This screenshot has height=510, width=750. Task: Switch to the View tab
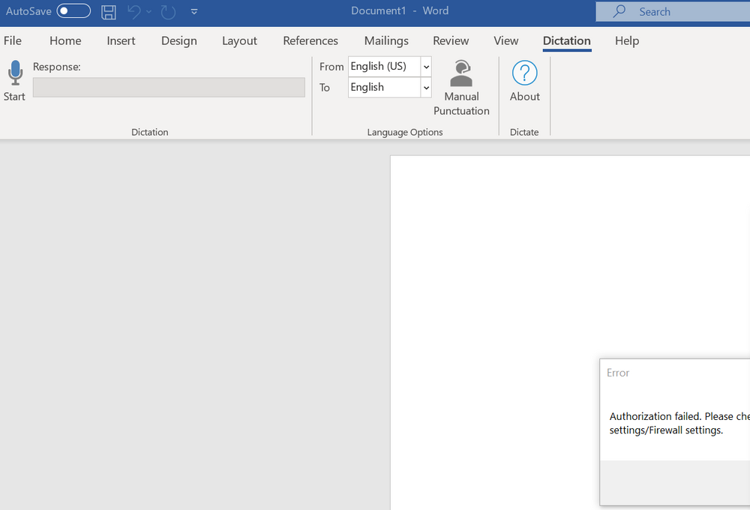pyautogui.click(x=506, y=40)
